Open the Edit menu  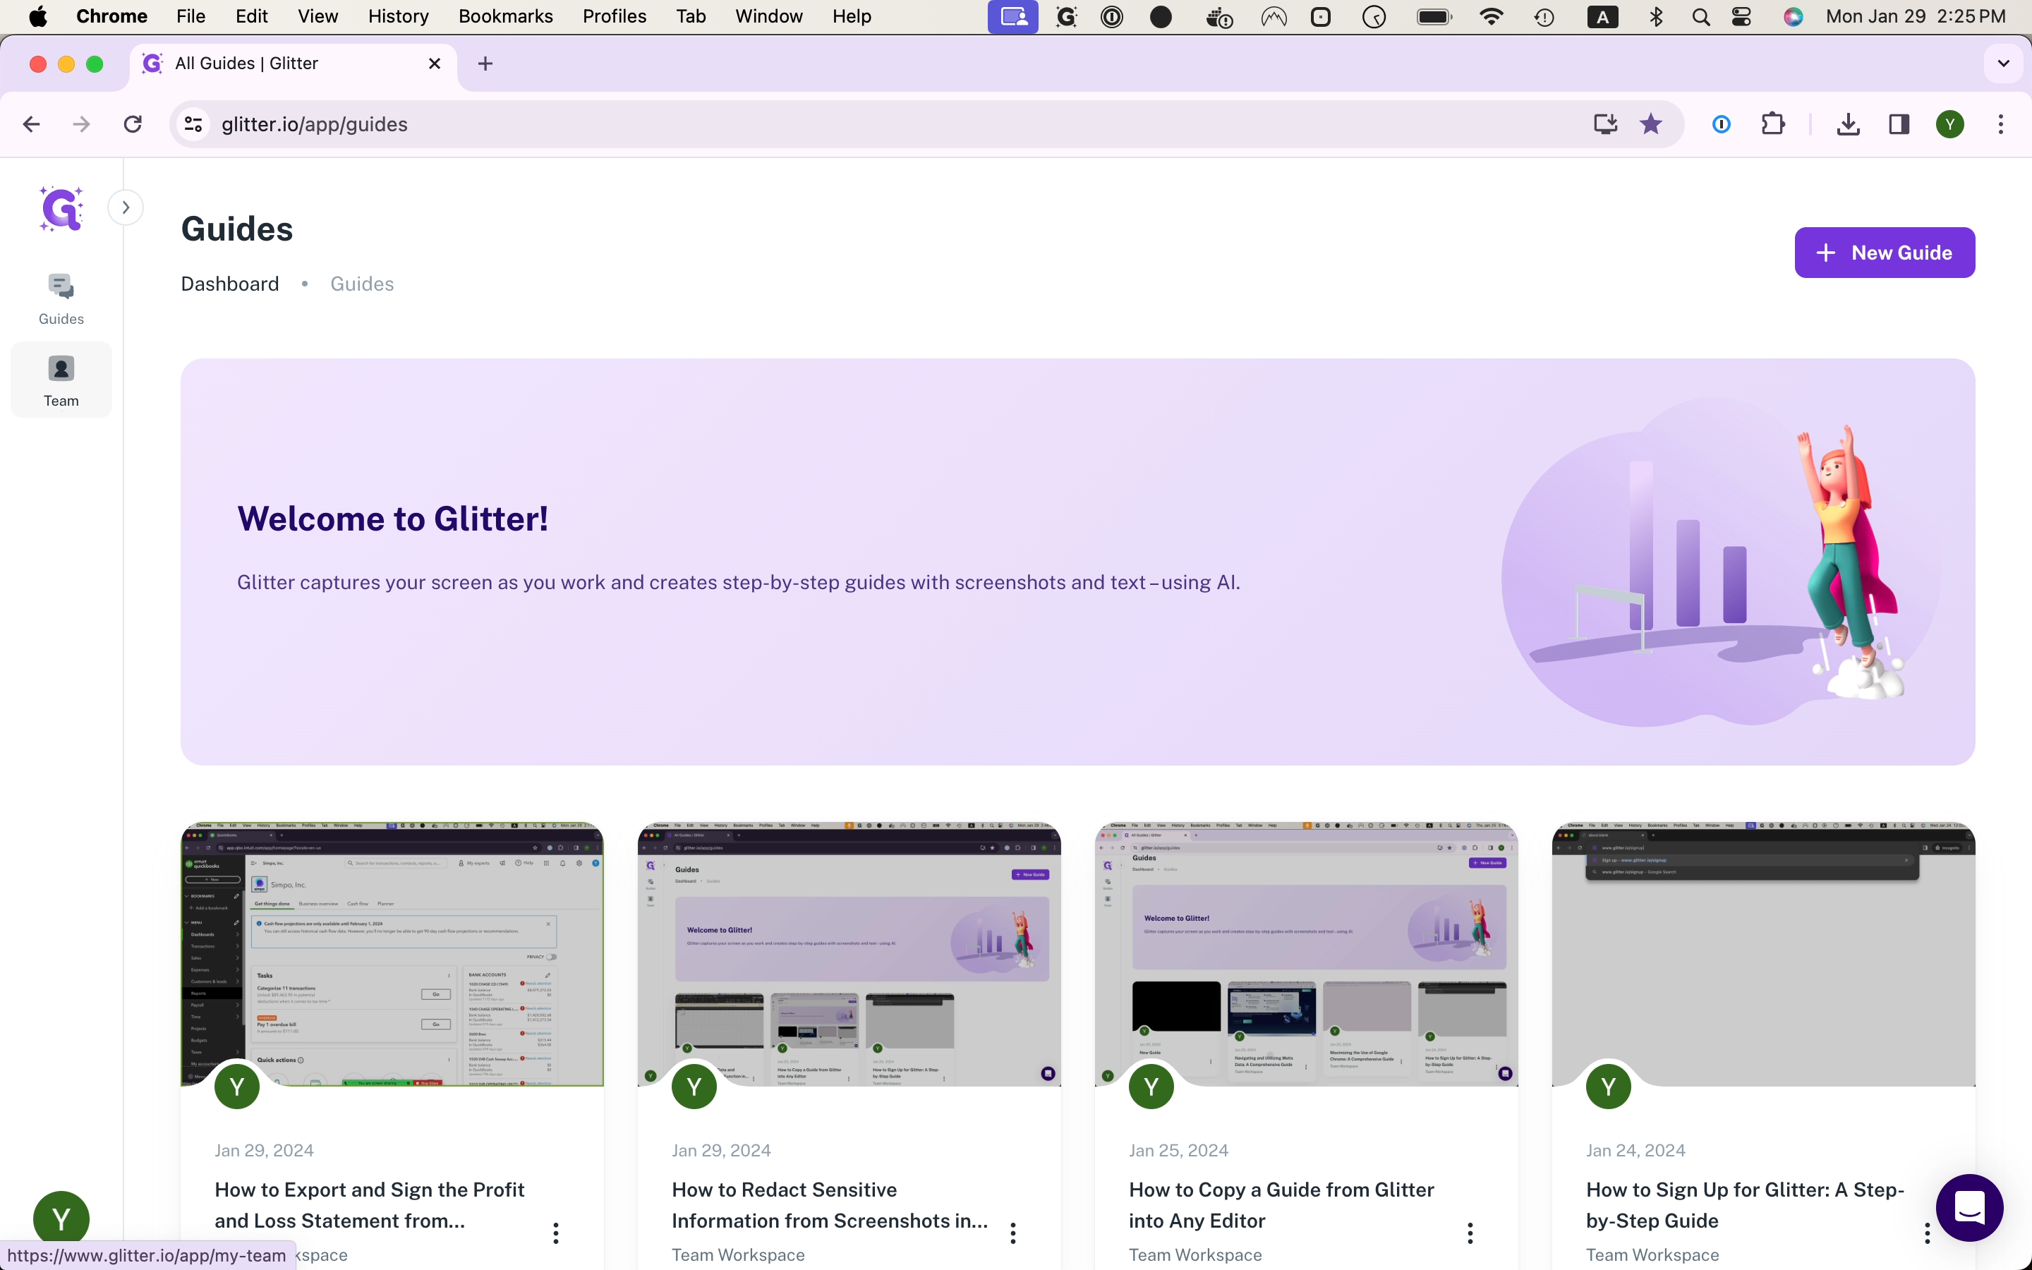pos(251,17)
